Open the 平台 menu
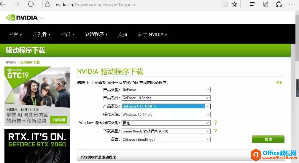299x163 pixels. (15, 34)
